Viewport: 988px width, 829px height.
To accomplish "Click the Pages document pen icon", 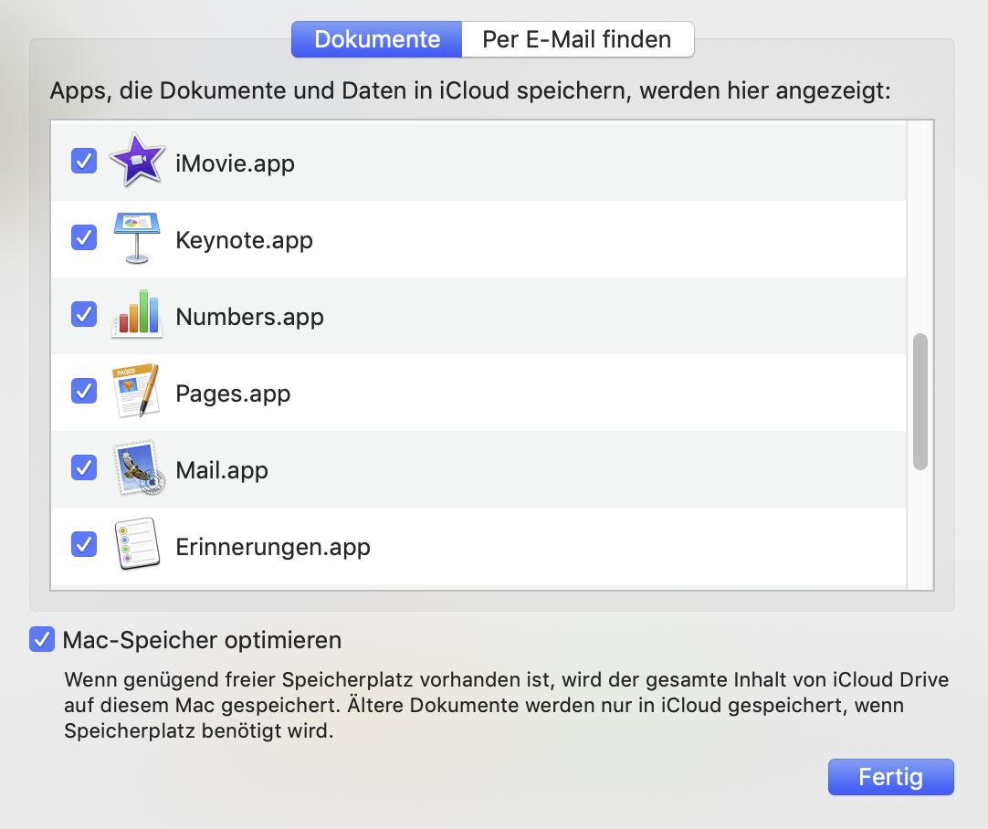I will click(x=137, y=392).
